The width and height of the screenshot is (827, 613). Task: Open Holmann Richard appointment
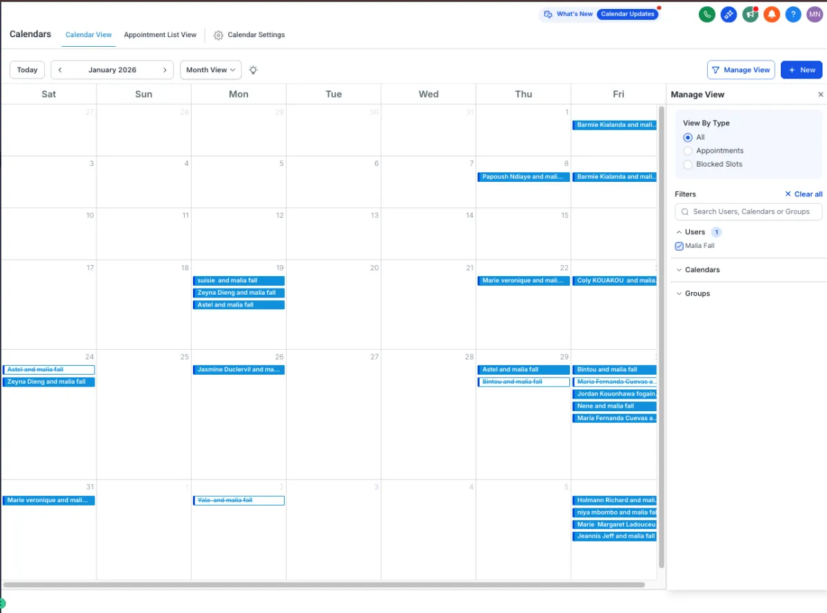click(615, 501)
